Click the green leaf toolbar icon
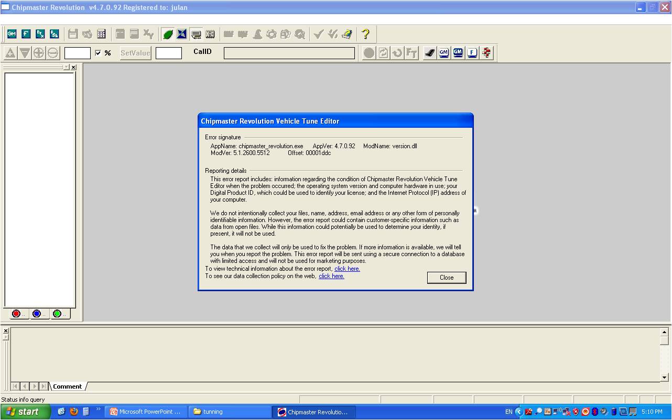The width and height of the screenshot is (672, 420). tap(168, 34)
